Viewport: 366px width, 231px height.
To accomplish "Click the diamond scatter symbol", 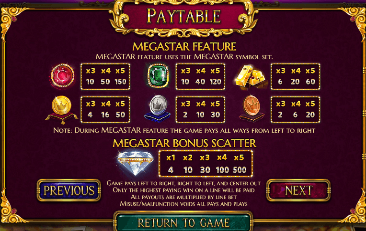I will 136,163.
